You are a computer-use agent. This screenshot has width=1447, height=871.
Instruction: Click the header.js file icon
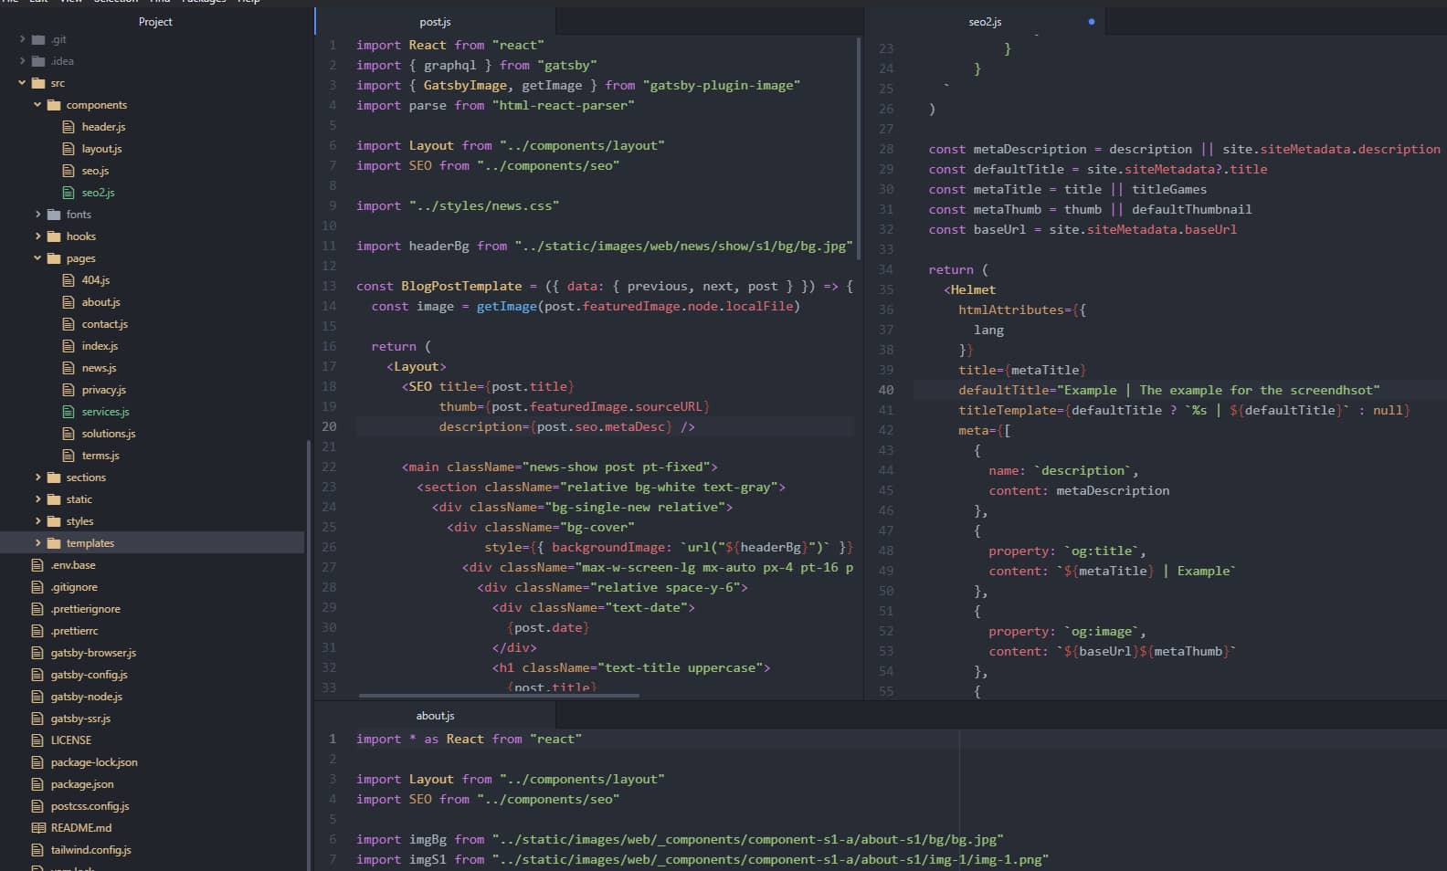pos(69,127)
